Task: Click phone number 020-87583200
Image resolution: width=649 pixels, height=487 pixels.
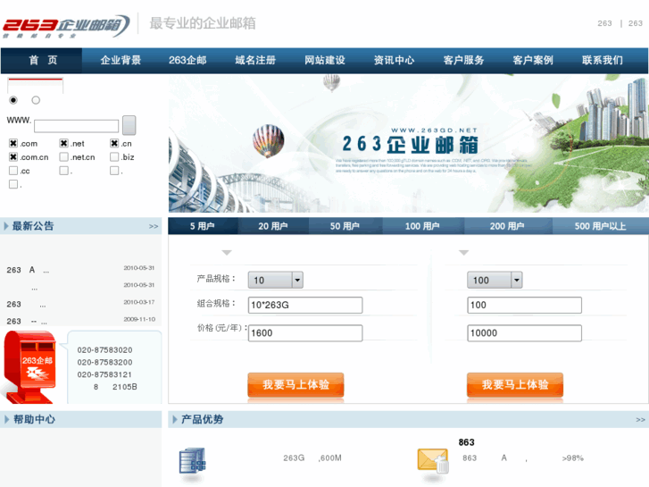Action: point(104,362)
